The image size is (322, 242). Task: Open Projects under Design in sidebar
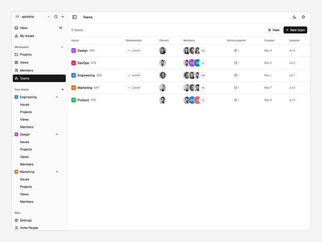point(26,149)
